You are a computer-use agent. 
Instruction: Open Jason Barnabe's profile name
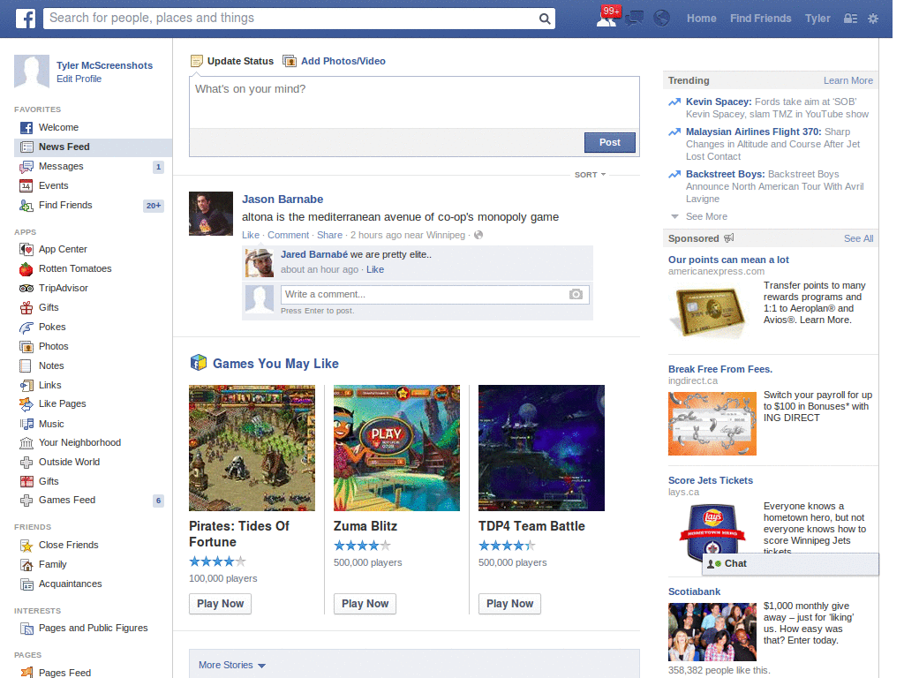click(x=282, y=199)
